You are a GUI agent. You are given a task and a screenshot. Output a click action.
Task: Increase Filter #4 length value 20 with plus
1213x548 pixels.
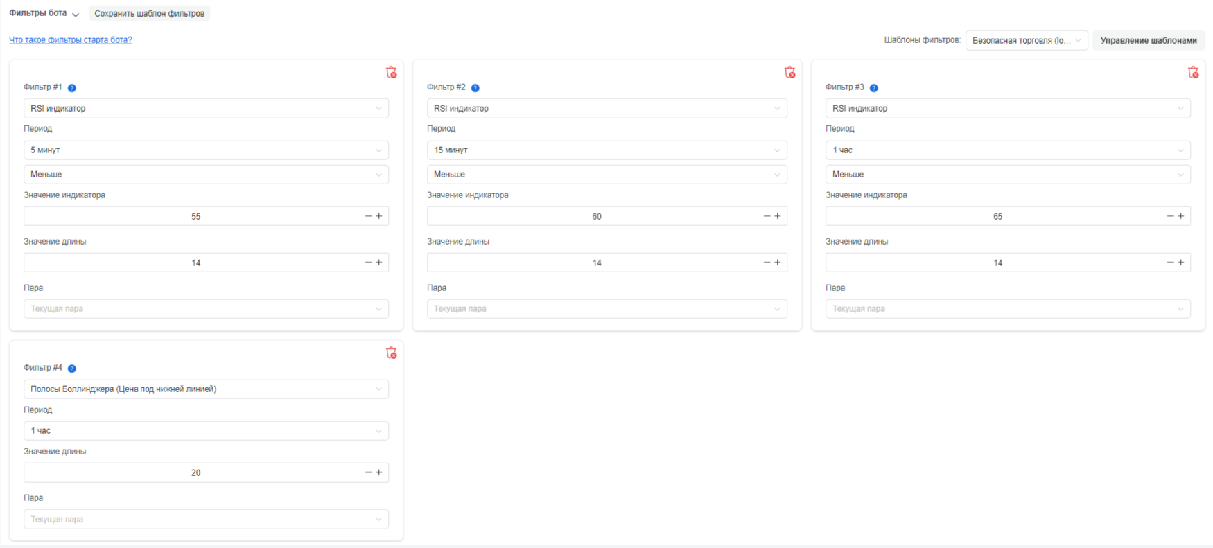coord(379,472)
